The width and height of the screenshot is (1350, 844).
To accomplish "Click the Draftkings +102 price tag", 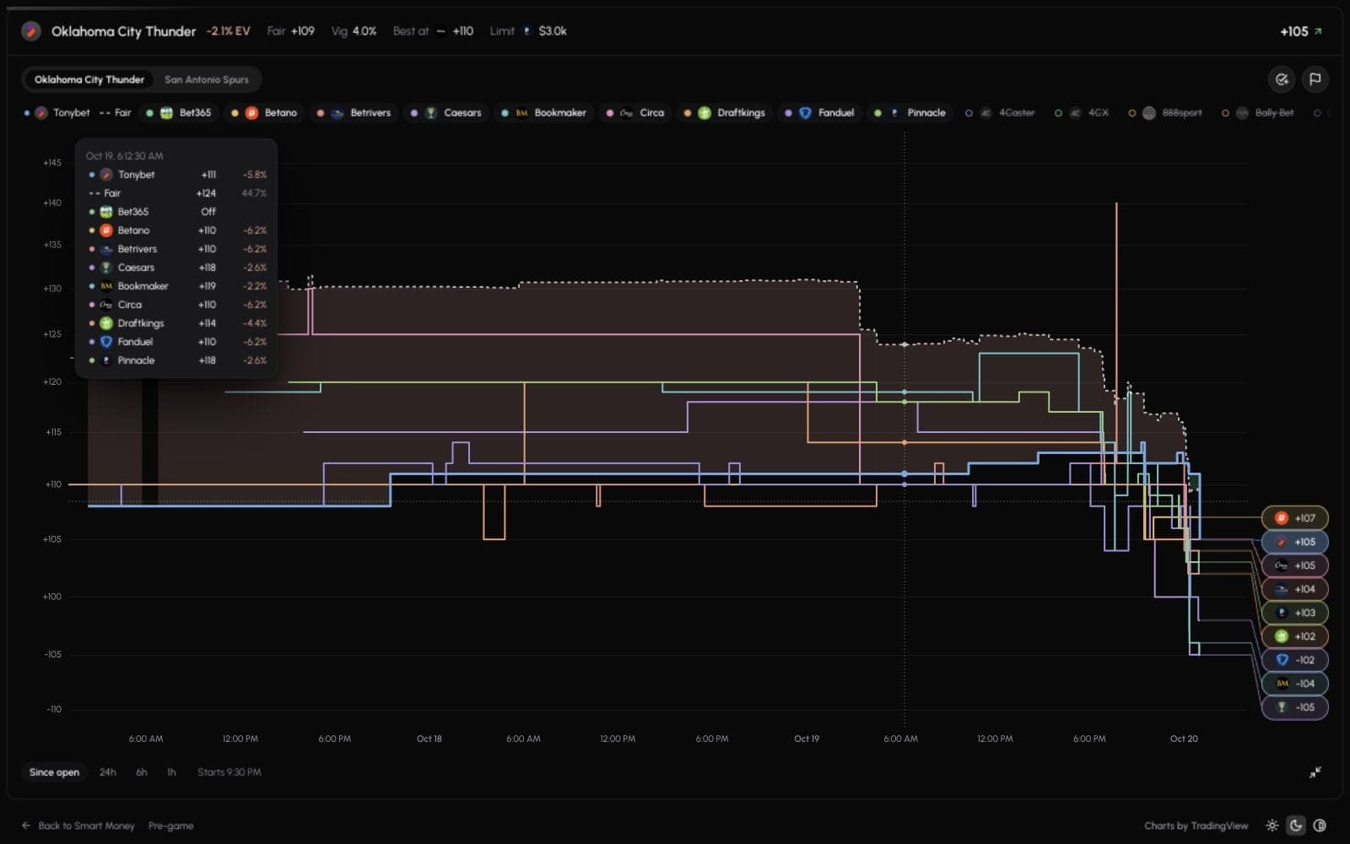I will coord(1295,636).
